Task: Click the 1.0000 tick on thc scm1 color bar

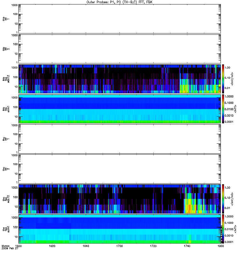Action: click(x=229, y=216)
